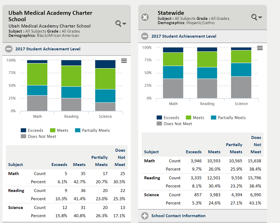Remove the Statewide comparison panel
280x223 pixels.
click(x=145, y=17)
